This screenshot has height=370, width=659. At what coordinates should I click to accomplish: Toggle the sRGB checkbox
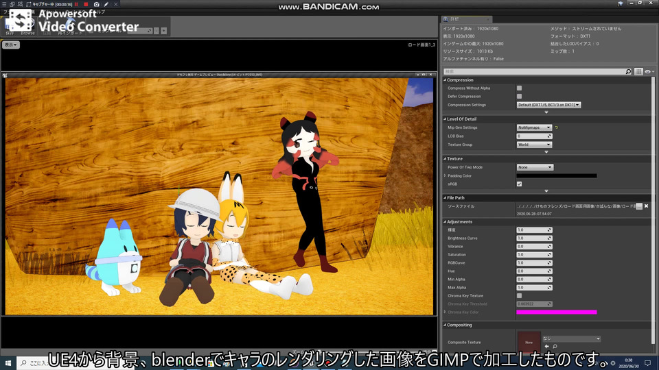point(520,184)
